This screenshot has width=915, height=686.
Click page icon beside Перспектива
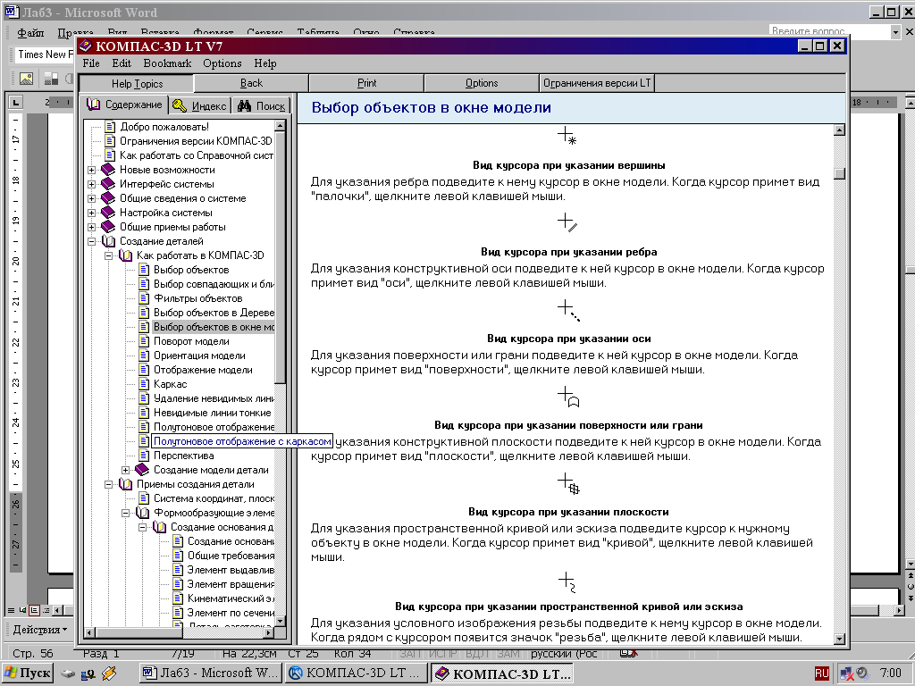coord(144,456)
